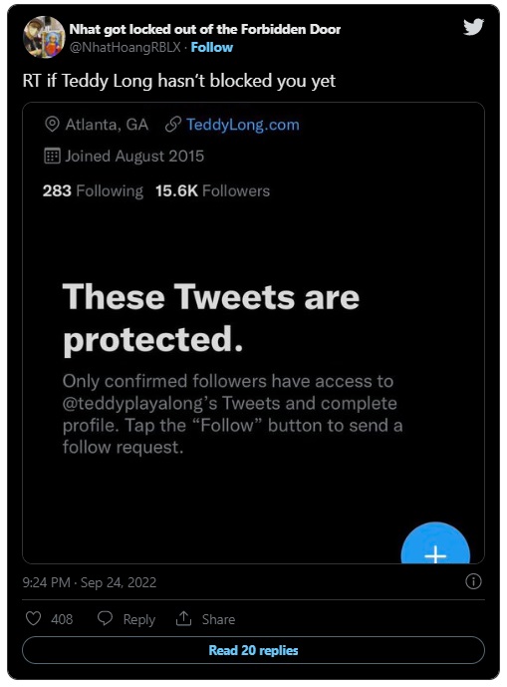
Task: Click the @NhatHoangRBLX handle
Action: click(126, 47)
